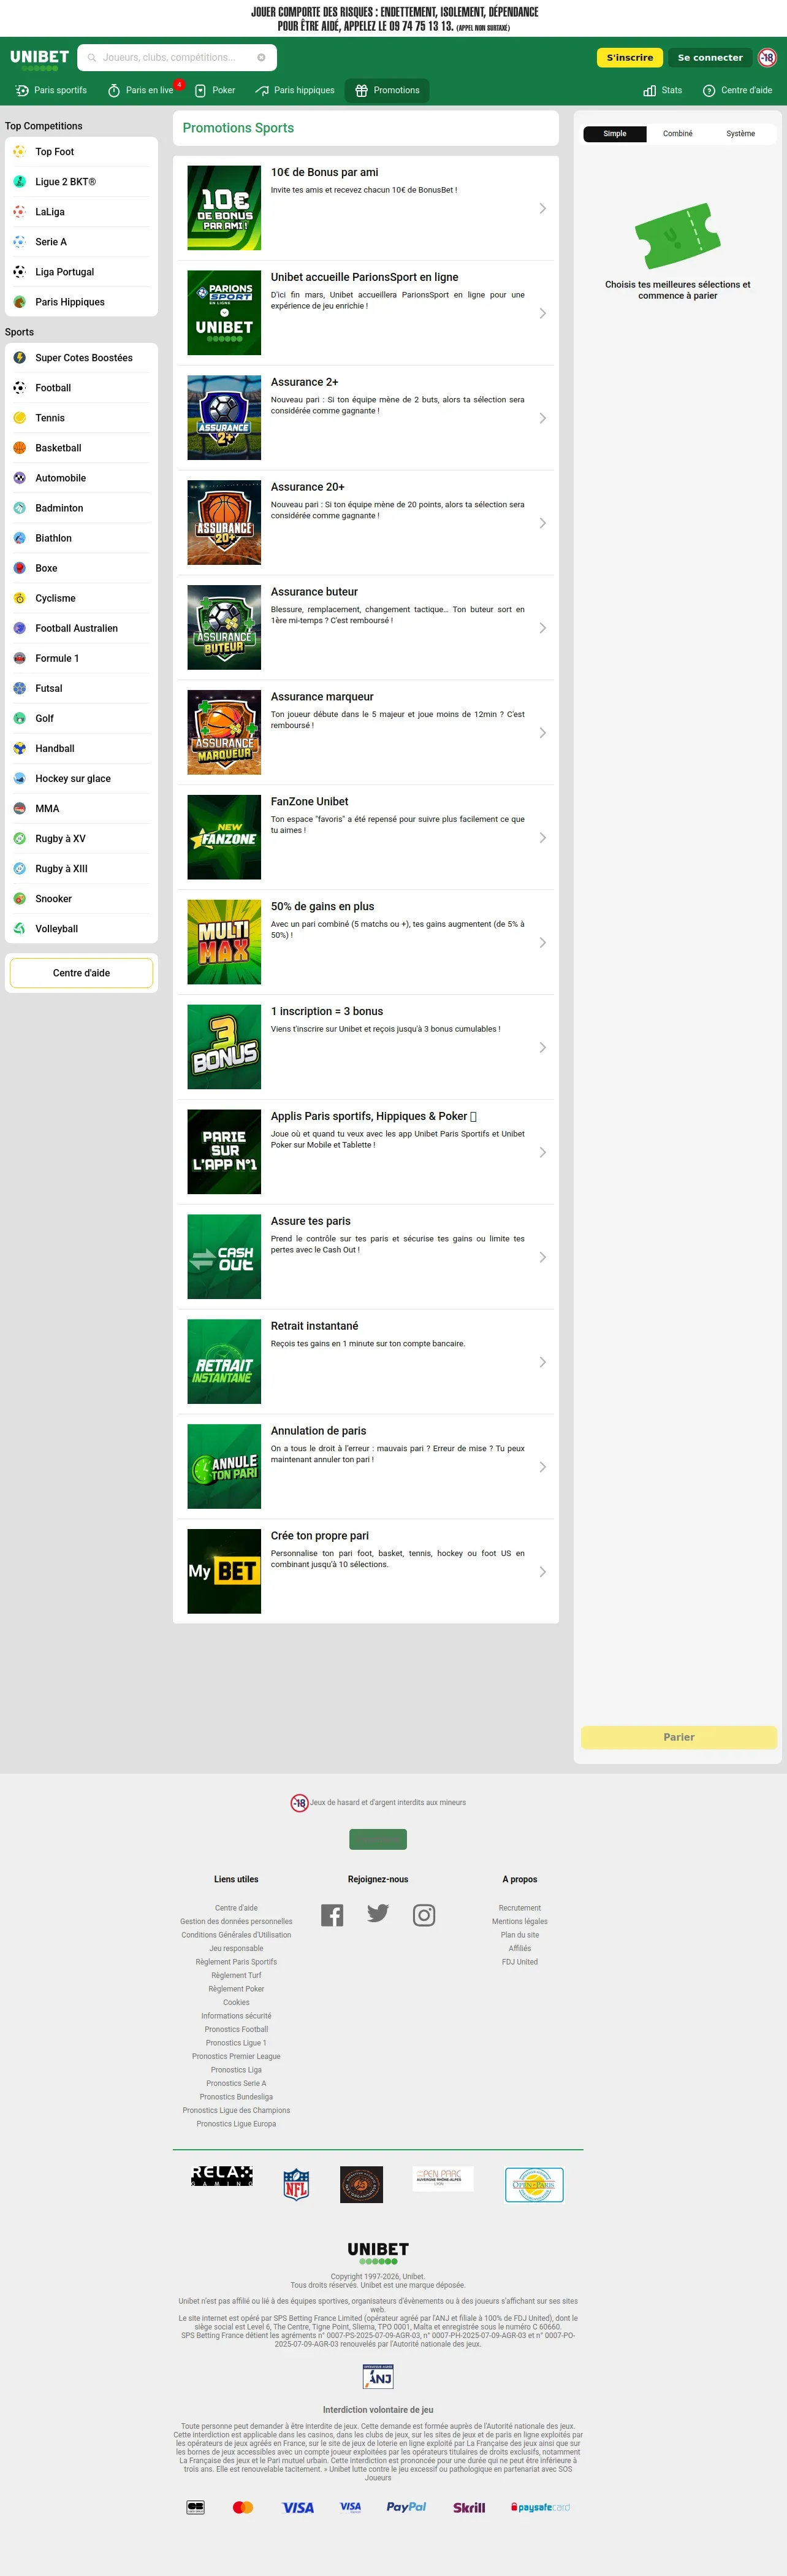Click the 3 Bonus promotion thumbnail
This screenshot has width=787, height=2576.
(225, 1047)
